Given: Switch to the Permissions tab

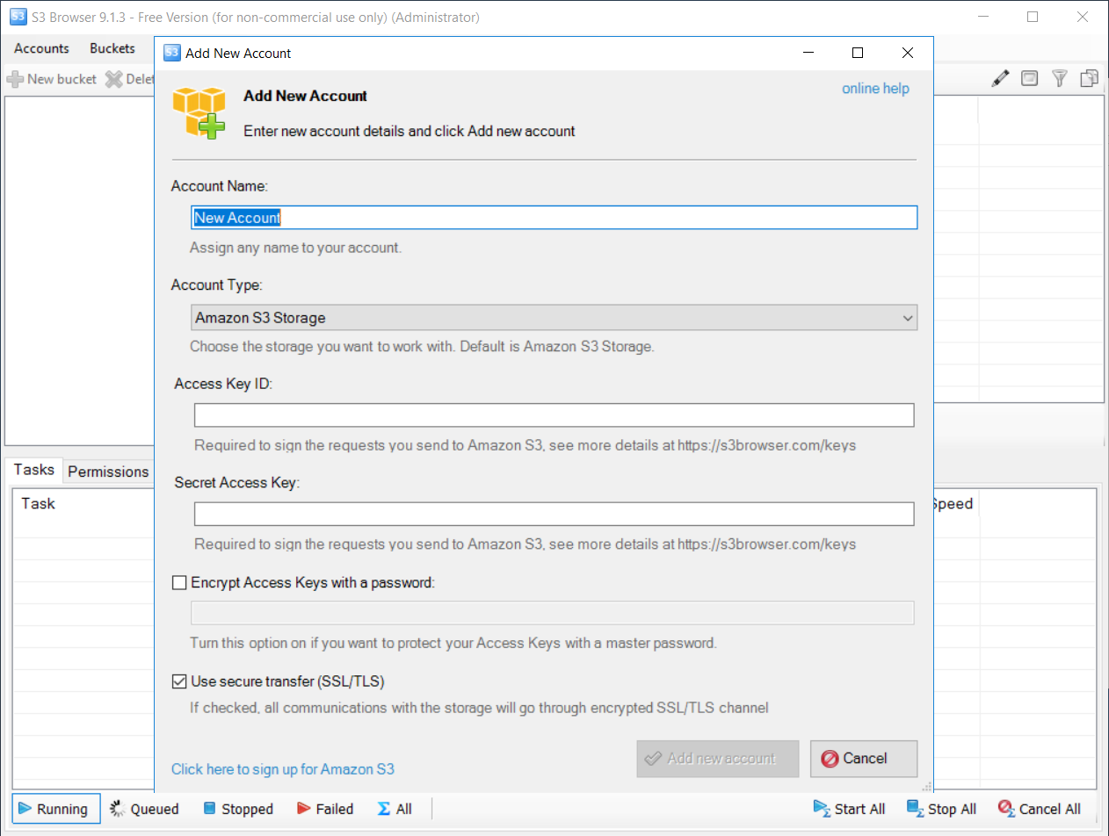Looking at the screenshot, I should [x=108, y=472].
